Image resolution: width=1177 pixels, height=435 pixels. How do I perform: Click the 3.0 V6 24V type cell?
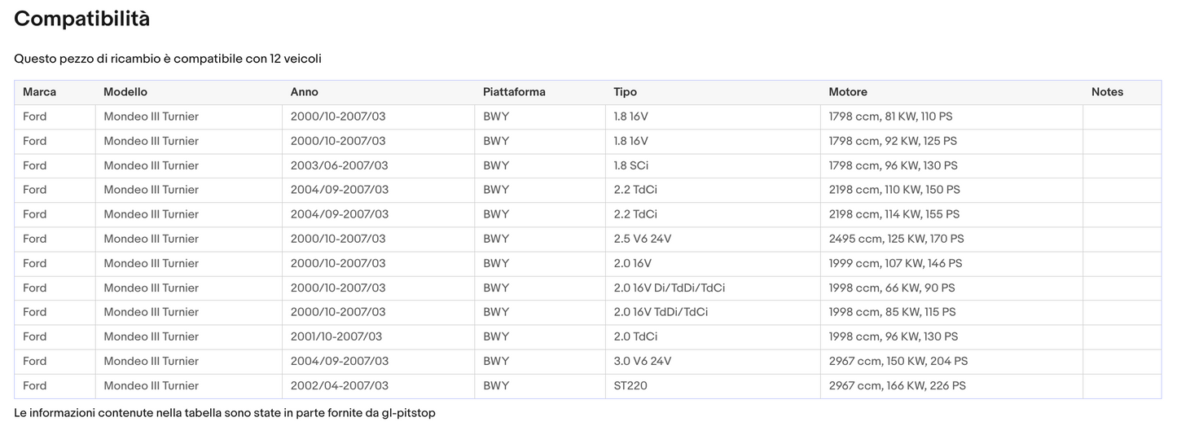click(642, 361)
